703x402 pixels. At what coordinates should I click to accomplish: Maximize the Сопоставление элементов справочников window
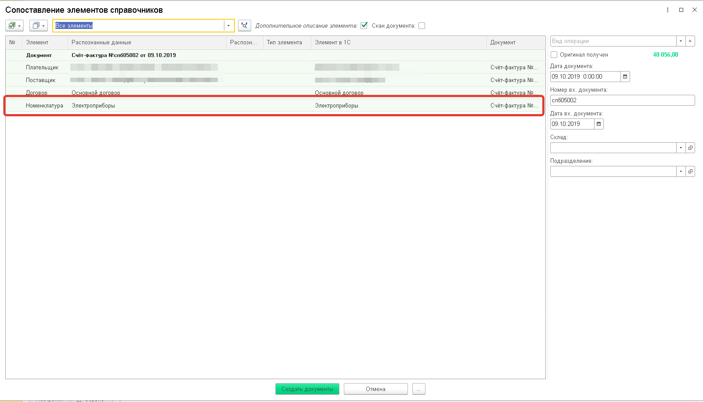[681, 10]
